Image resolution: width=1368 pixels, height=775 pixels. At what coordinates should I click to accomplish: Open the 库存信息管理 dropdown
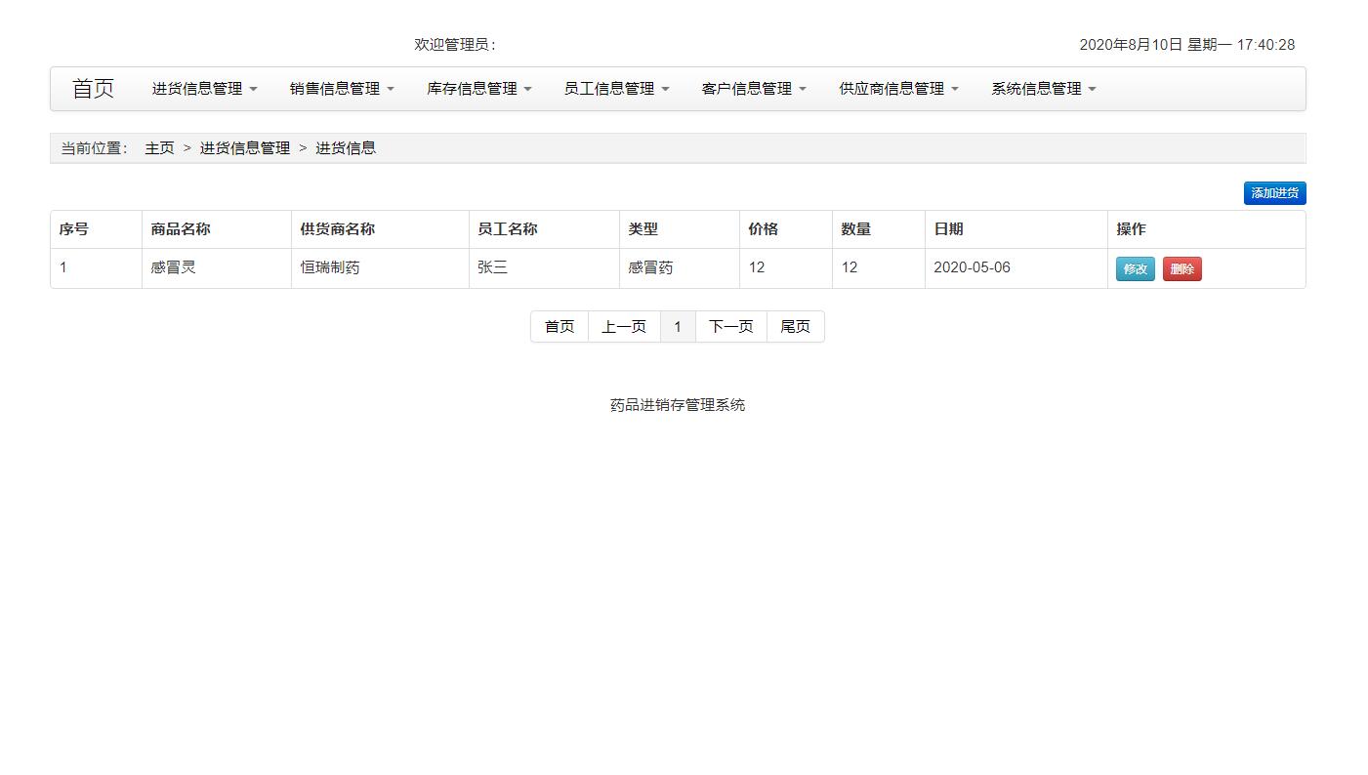[x=478, y=87]
